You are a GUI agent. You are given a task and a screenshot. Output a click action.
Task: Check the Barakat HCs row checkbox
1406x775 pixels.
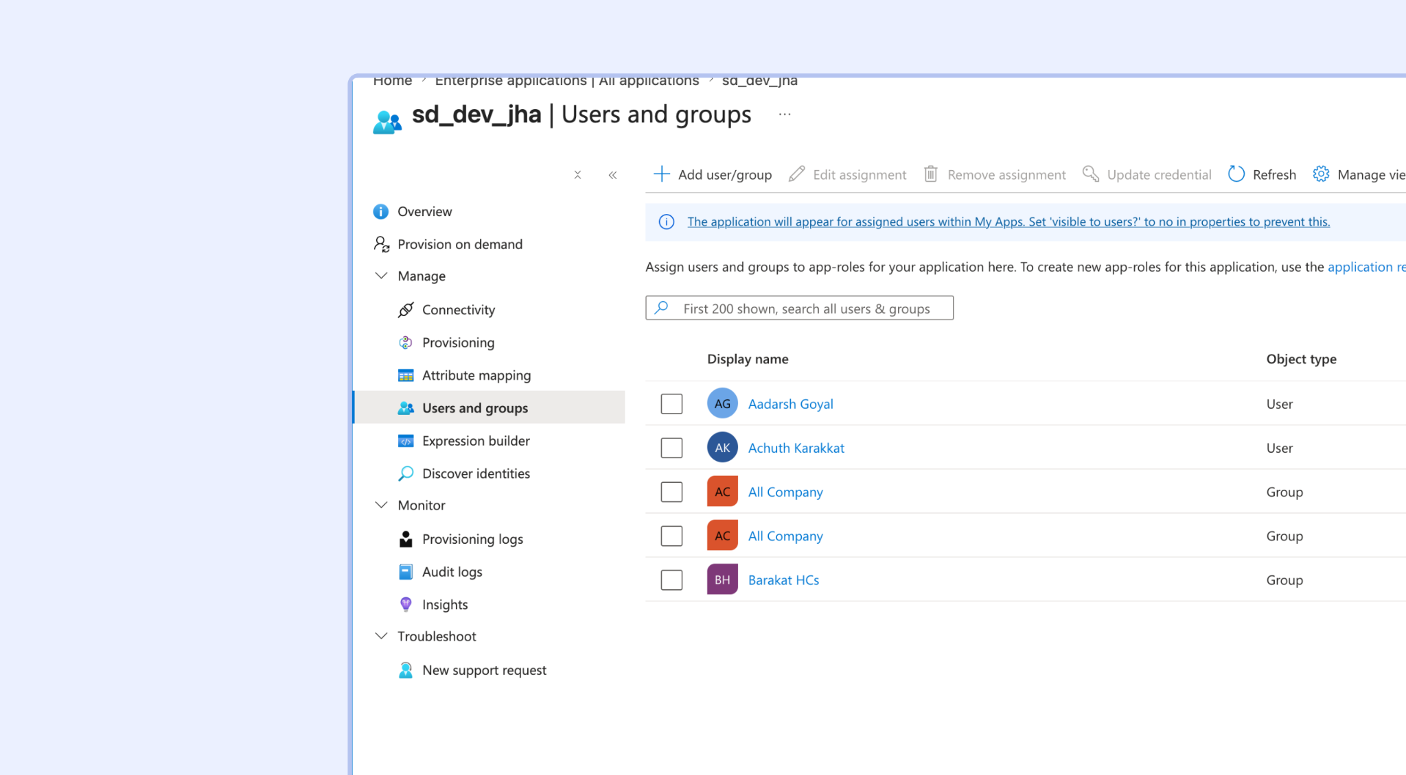(671, 580)
